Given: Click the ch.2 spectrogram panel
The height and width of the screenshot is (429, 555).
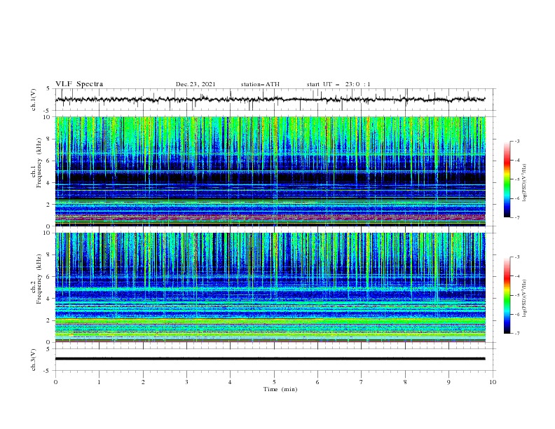Looking at the screenshot, I should click(x=270, y=287).
